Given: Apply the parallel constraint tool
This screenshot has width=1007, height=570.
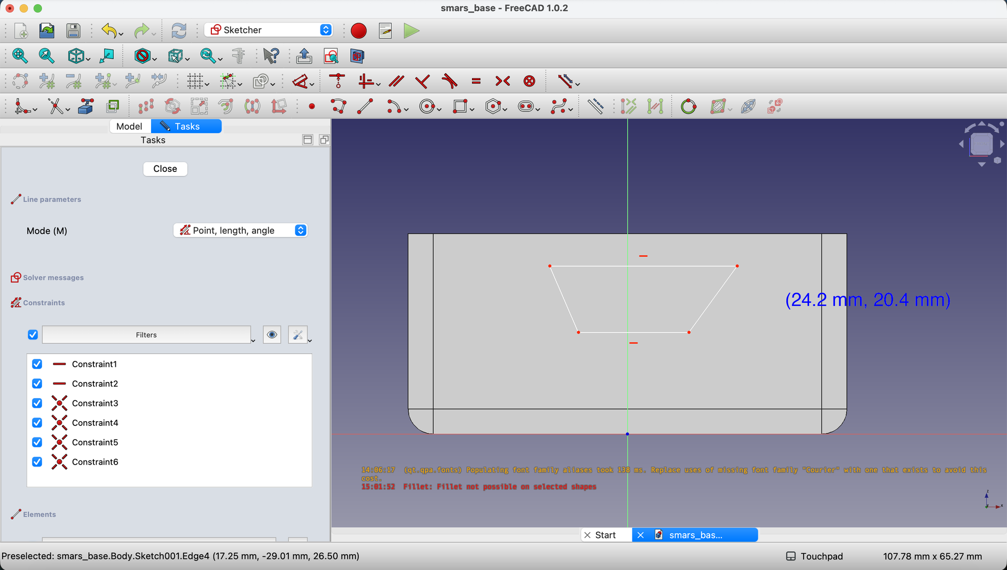Looking at the screenshot, I should click(x=397, y=81).
